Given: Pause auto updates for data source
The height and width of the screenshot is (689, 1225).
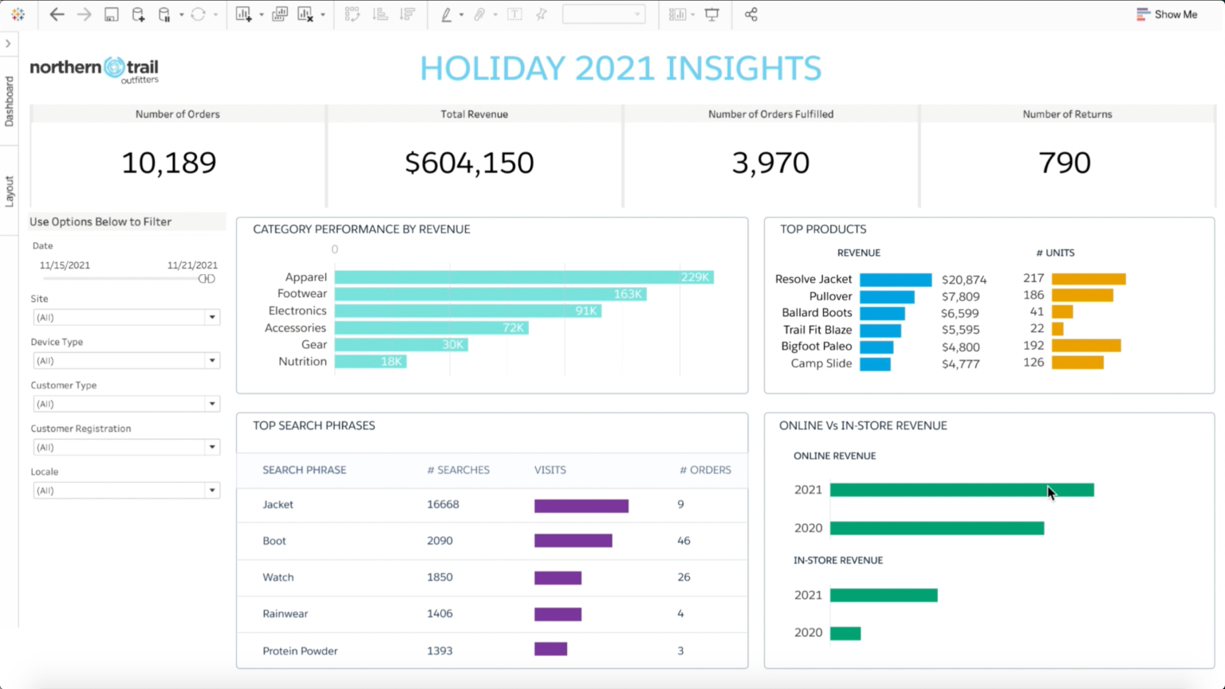Looking at the screenshot, I should (164, 14).
